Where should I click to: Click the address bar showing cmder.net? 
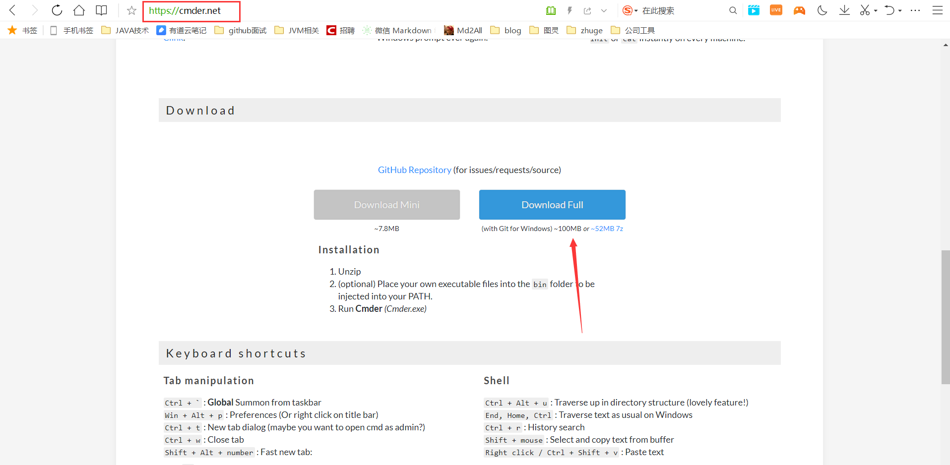coord(191,11)
